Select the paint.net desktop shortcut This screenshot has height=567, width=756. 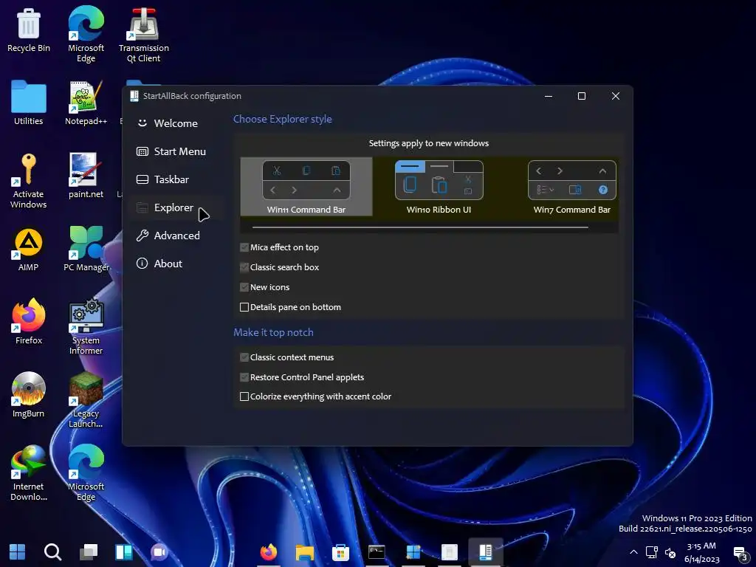point(86,176)
